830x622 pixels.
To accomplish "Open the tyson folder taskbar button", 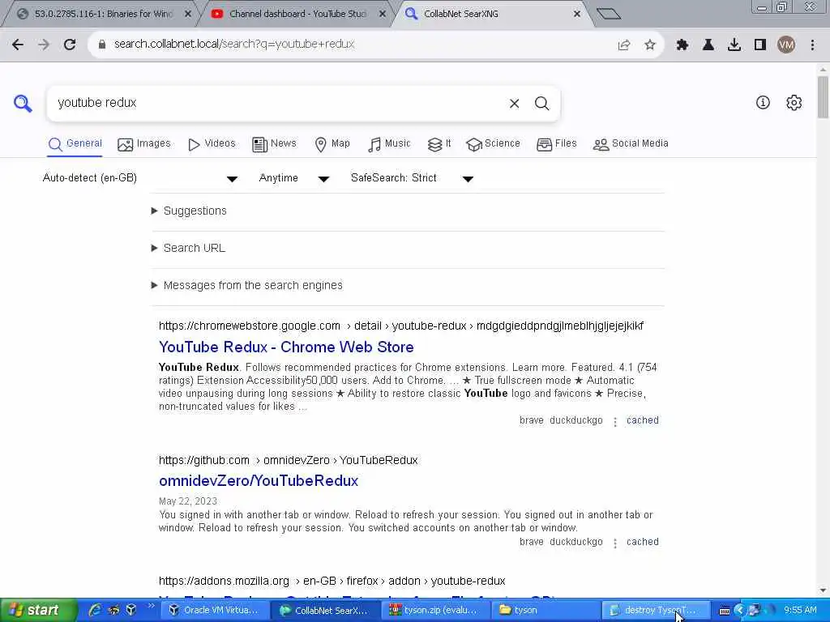I will [x=545, y=611].
